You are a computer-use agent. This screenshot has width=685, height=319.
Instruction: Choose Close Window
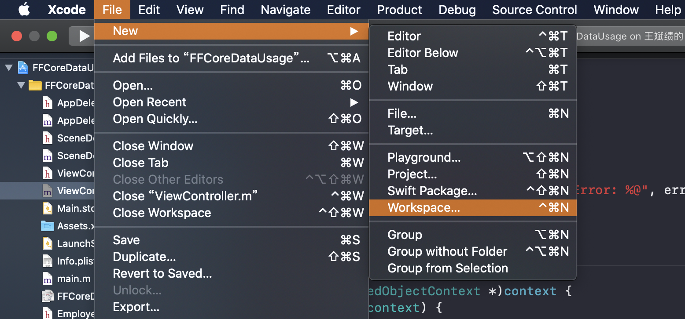pyautogui.click(x=231, y=146)
